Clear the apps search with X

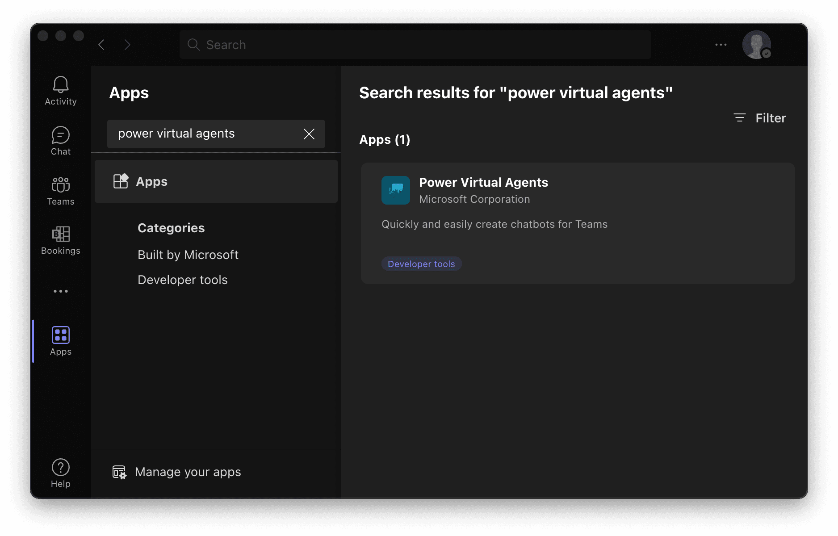[309, 134]
